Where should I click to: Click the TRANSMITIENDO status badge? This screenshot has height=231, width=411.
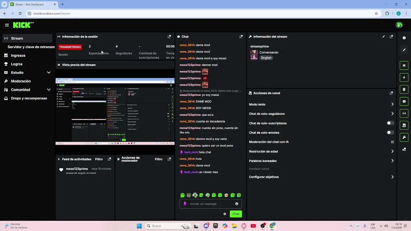(x=70, y=47)
